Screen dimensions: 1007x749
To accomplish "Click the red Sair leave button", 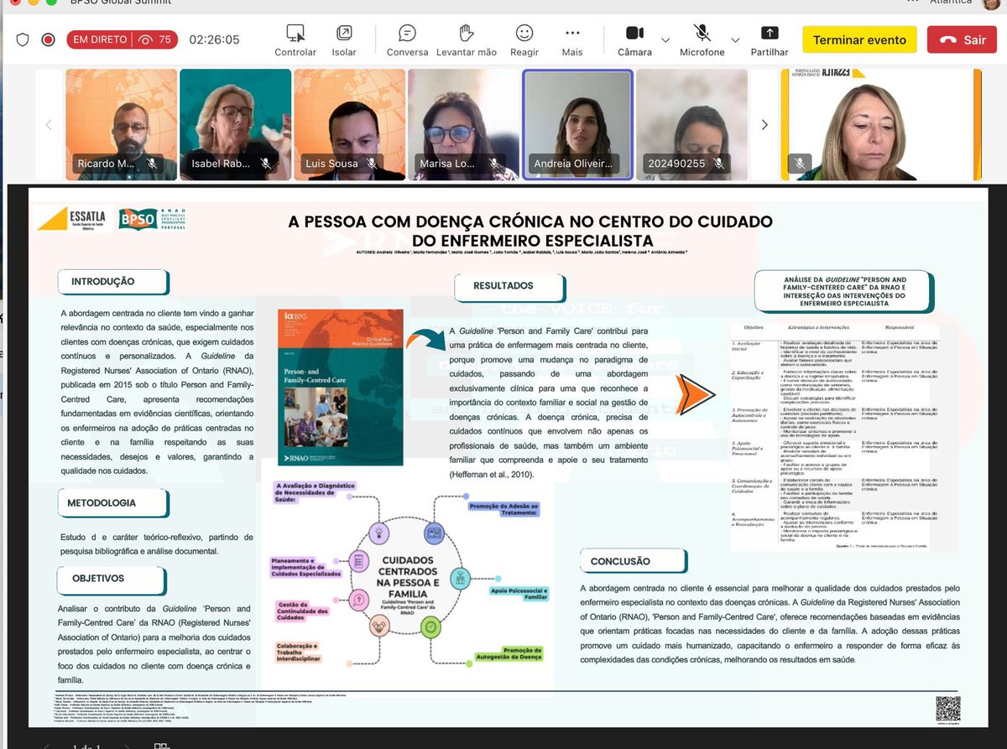I will coord(962,39).
